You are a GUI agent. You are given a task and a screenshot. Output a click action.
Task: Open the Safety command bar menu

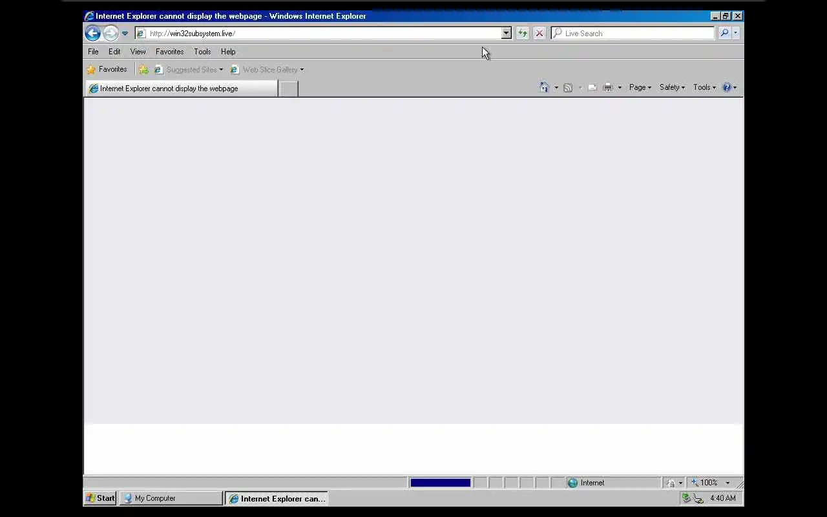coord(672,87)
